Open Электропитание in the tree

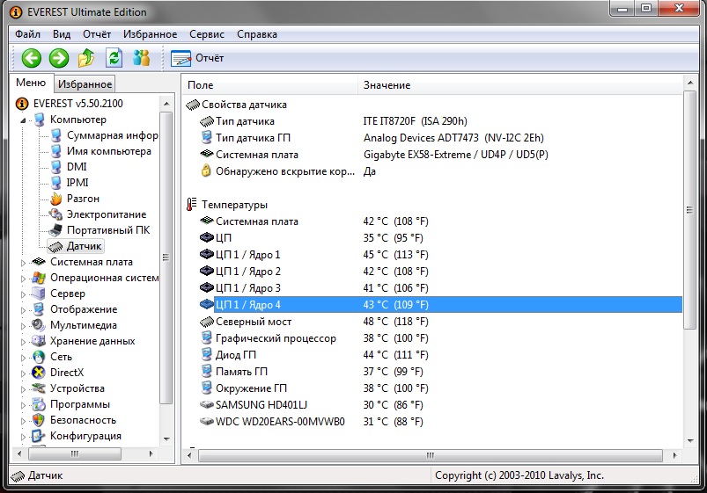(107, 214)
